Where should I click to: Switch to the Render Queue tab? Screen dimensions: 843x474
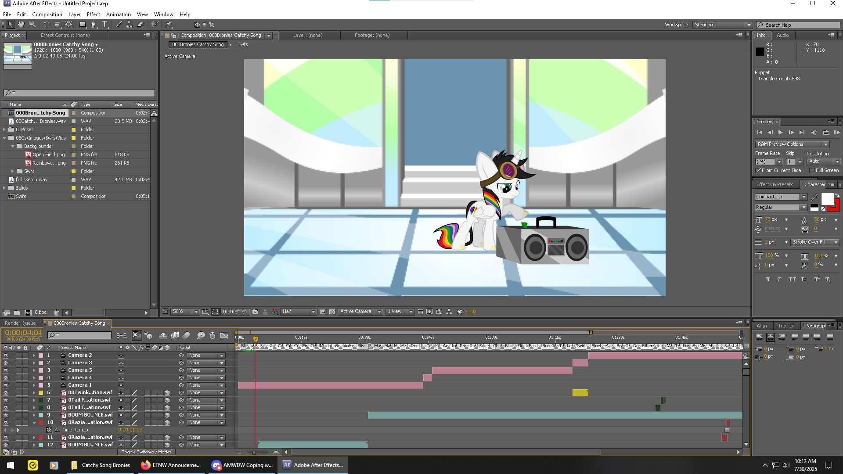[x=20, y=323]
